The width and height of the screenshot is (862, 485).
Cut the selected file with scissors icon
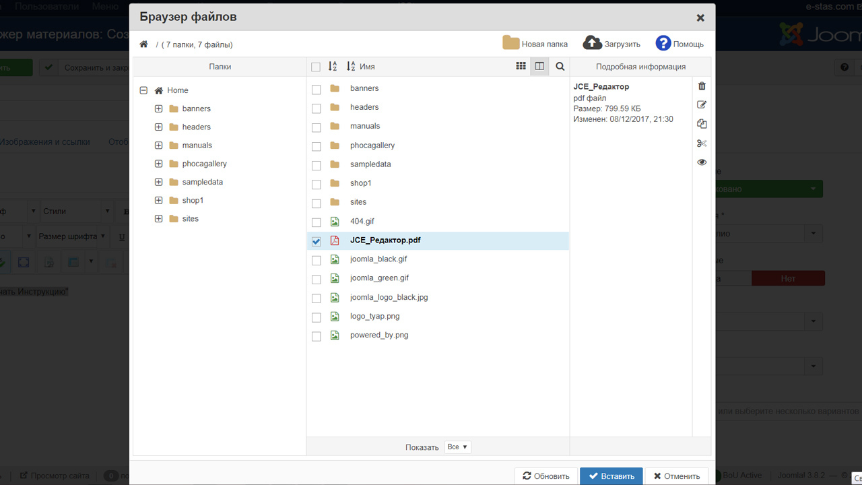[702, 143]
